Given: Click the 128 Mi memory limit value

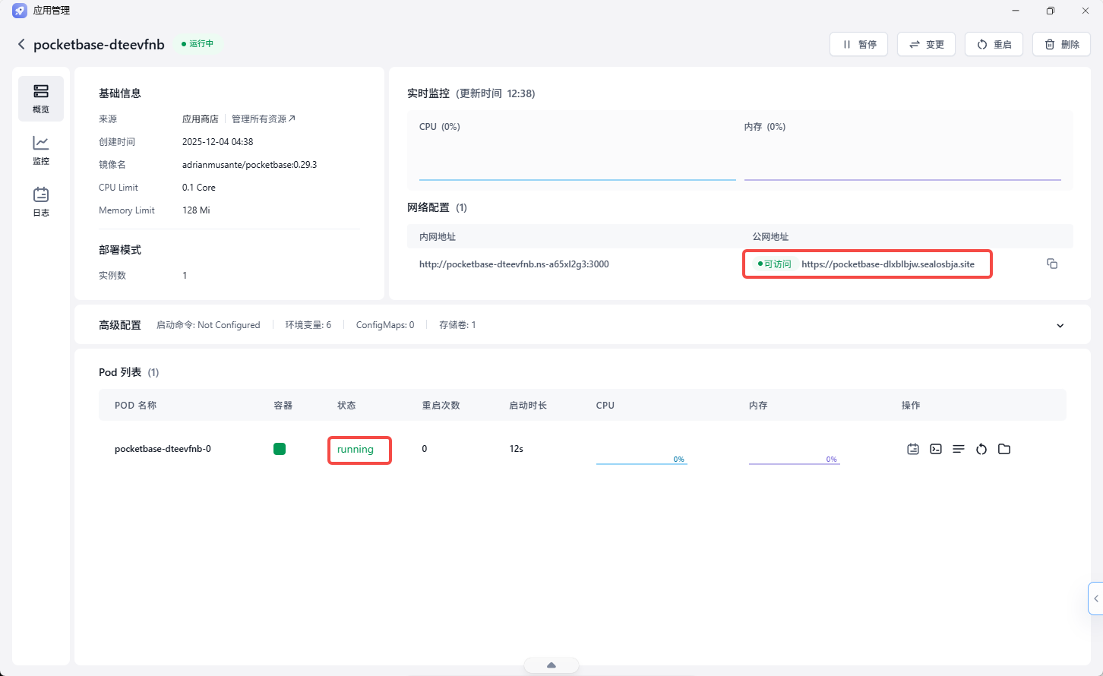Looking at the screenshot, I should 196,210.
